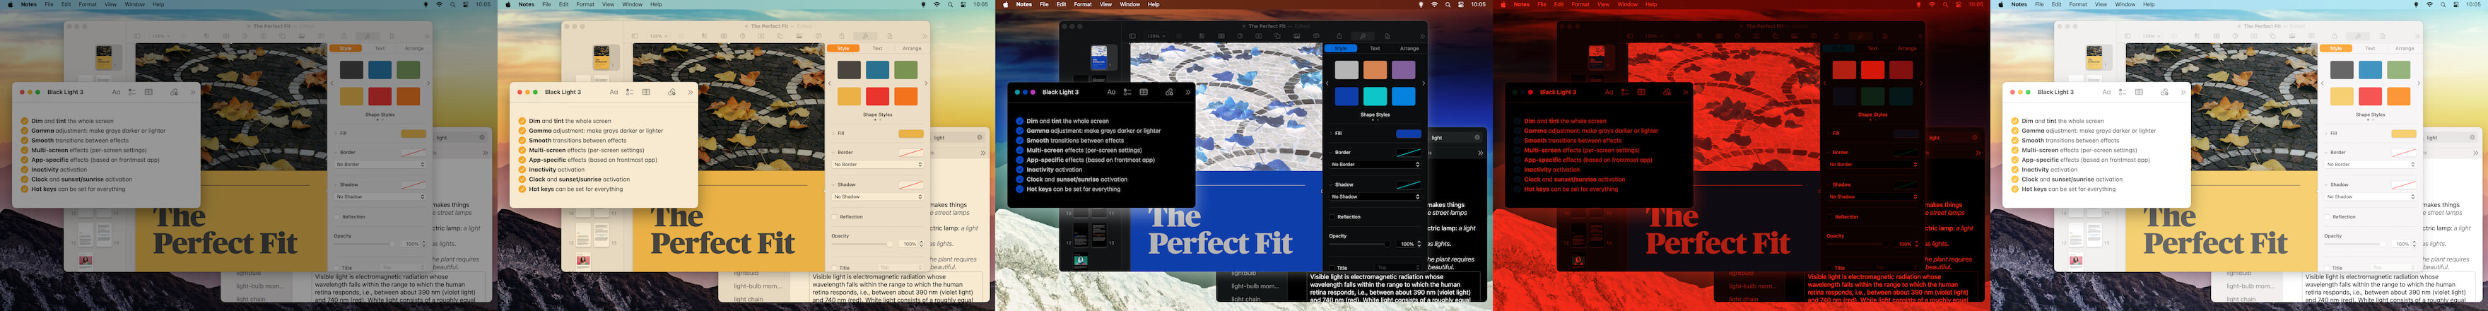Select the Style tab in sepia-tinted Pages inspector
Image resolution: width=2488 pixels, height=311 pixels.
pos(843,48)
